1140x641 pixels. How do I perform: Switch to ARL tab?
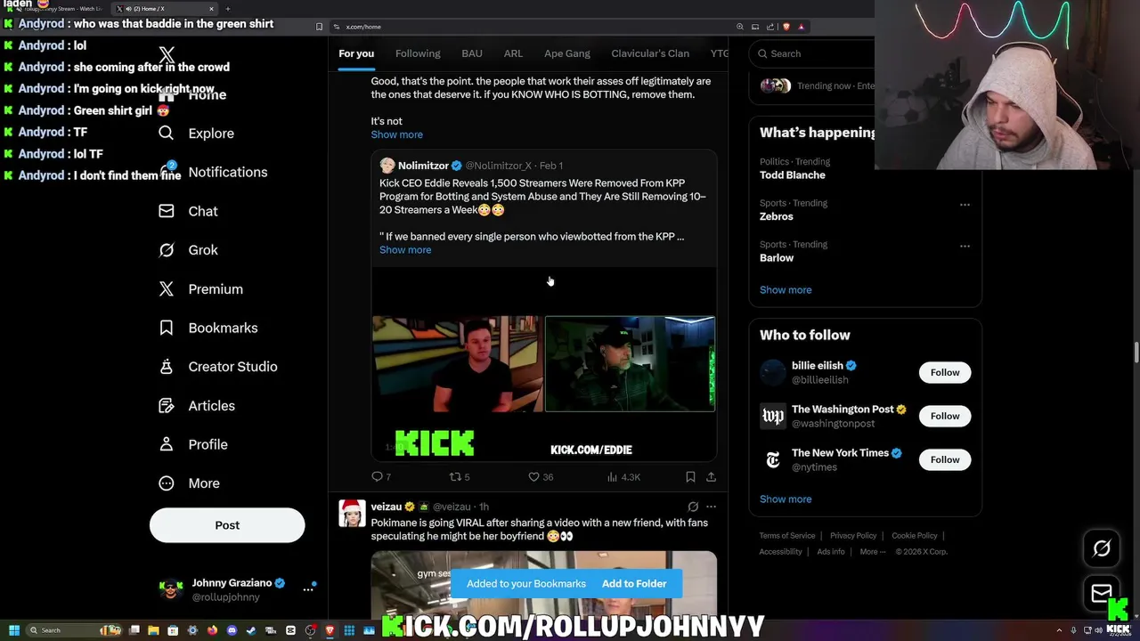(x=513, y=53)
